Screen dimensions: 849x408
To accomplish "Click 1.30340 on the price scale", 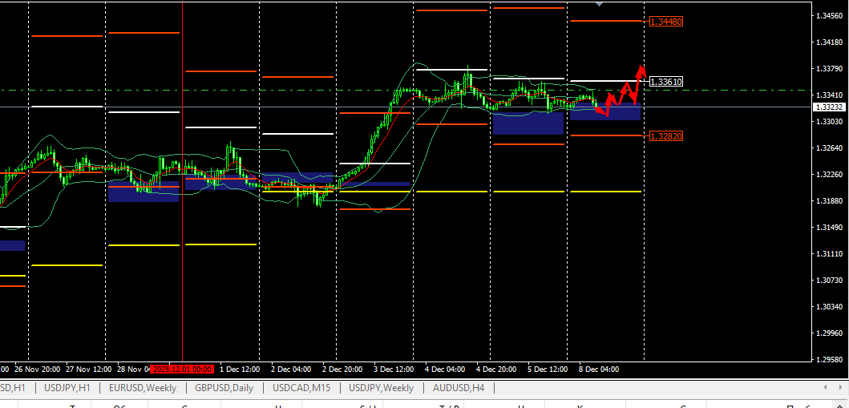I will click(x=830, y=306).
